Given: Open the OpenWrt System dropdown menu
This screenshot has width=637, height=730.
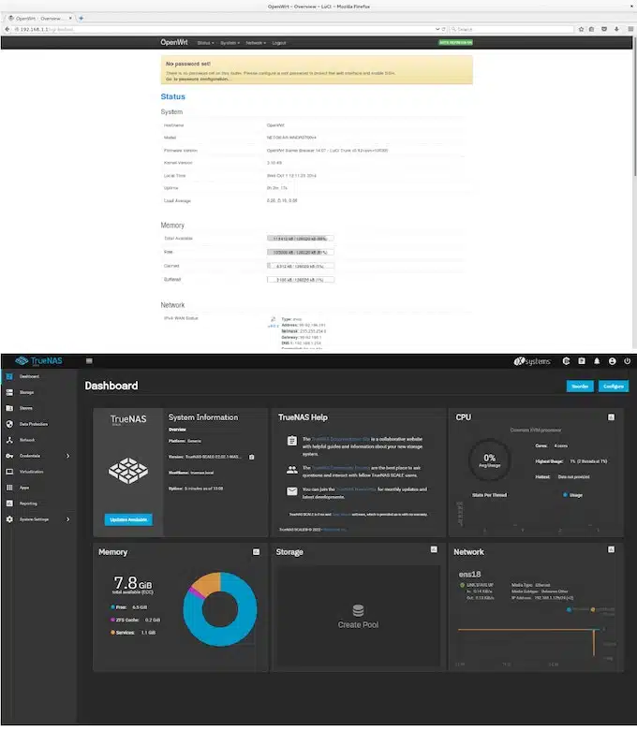Looking at the screenshot, I should click(230, 43).
